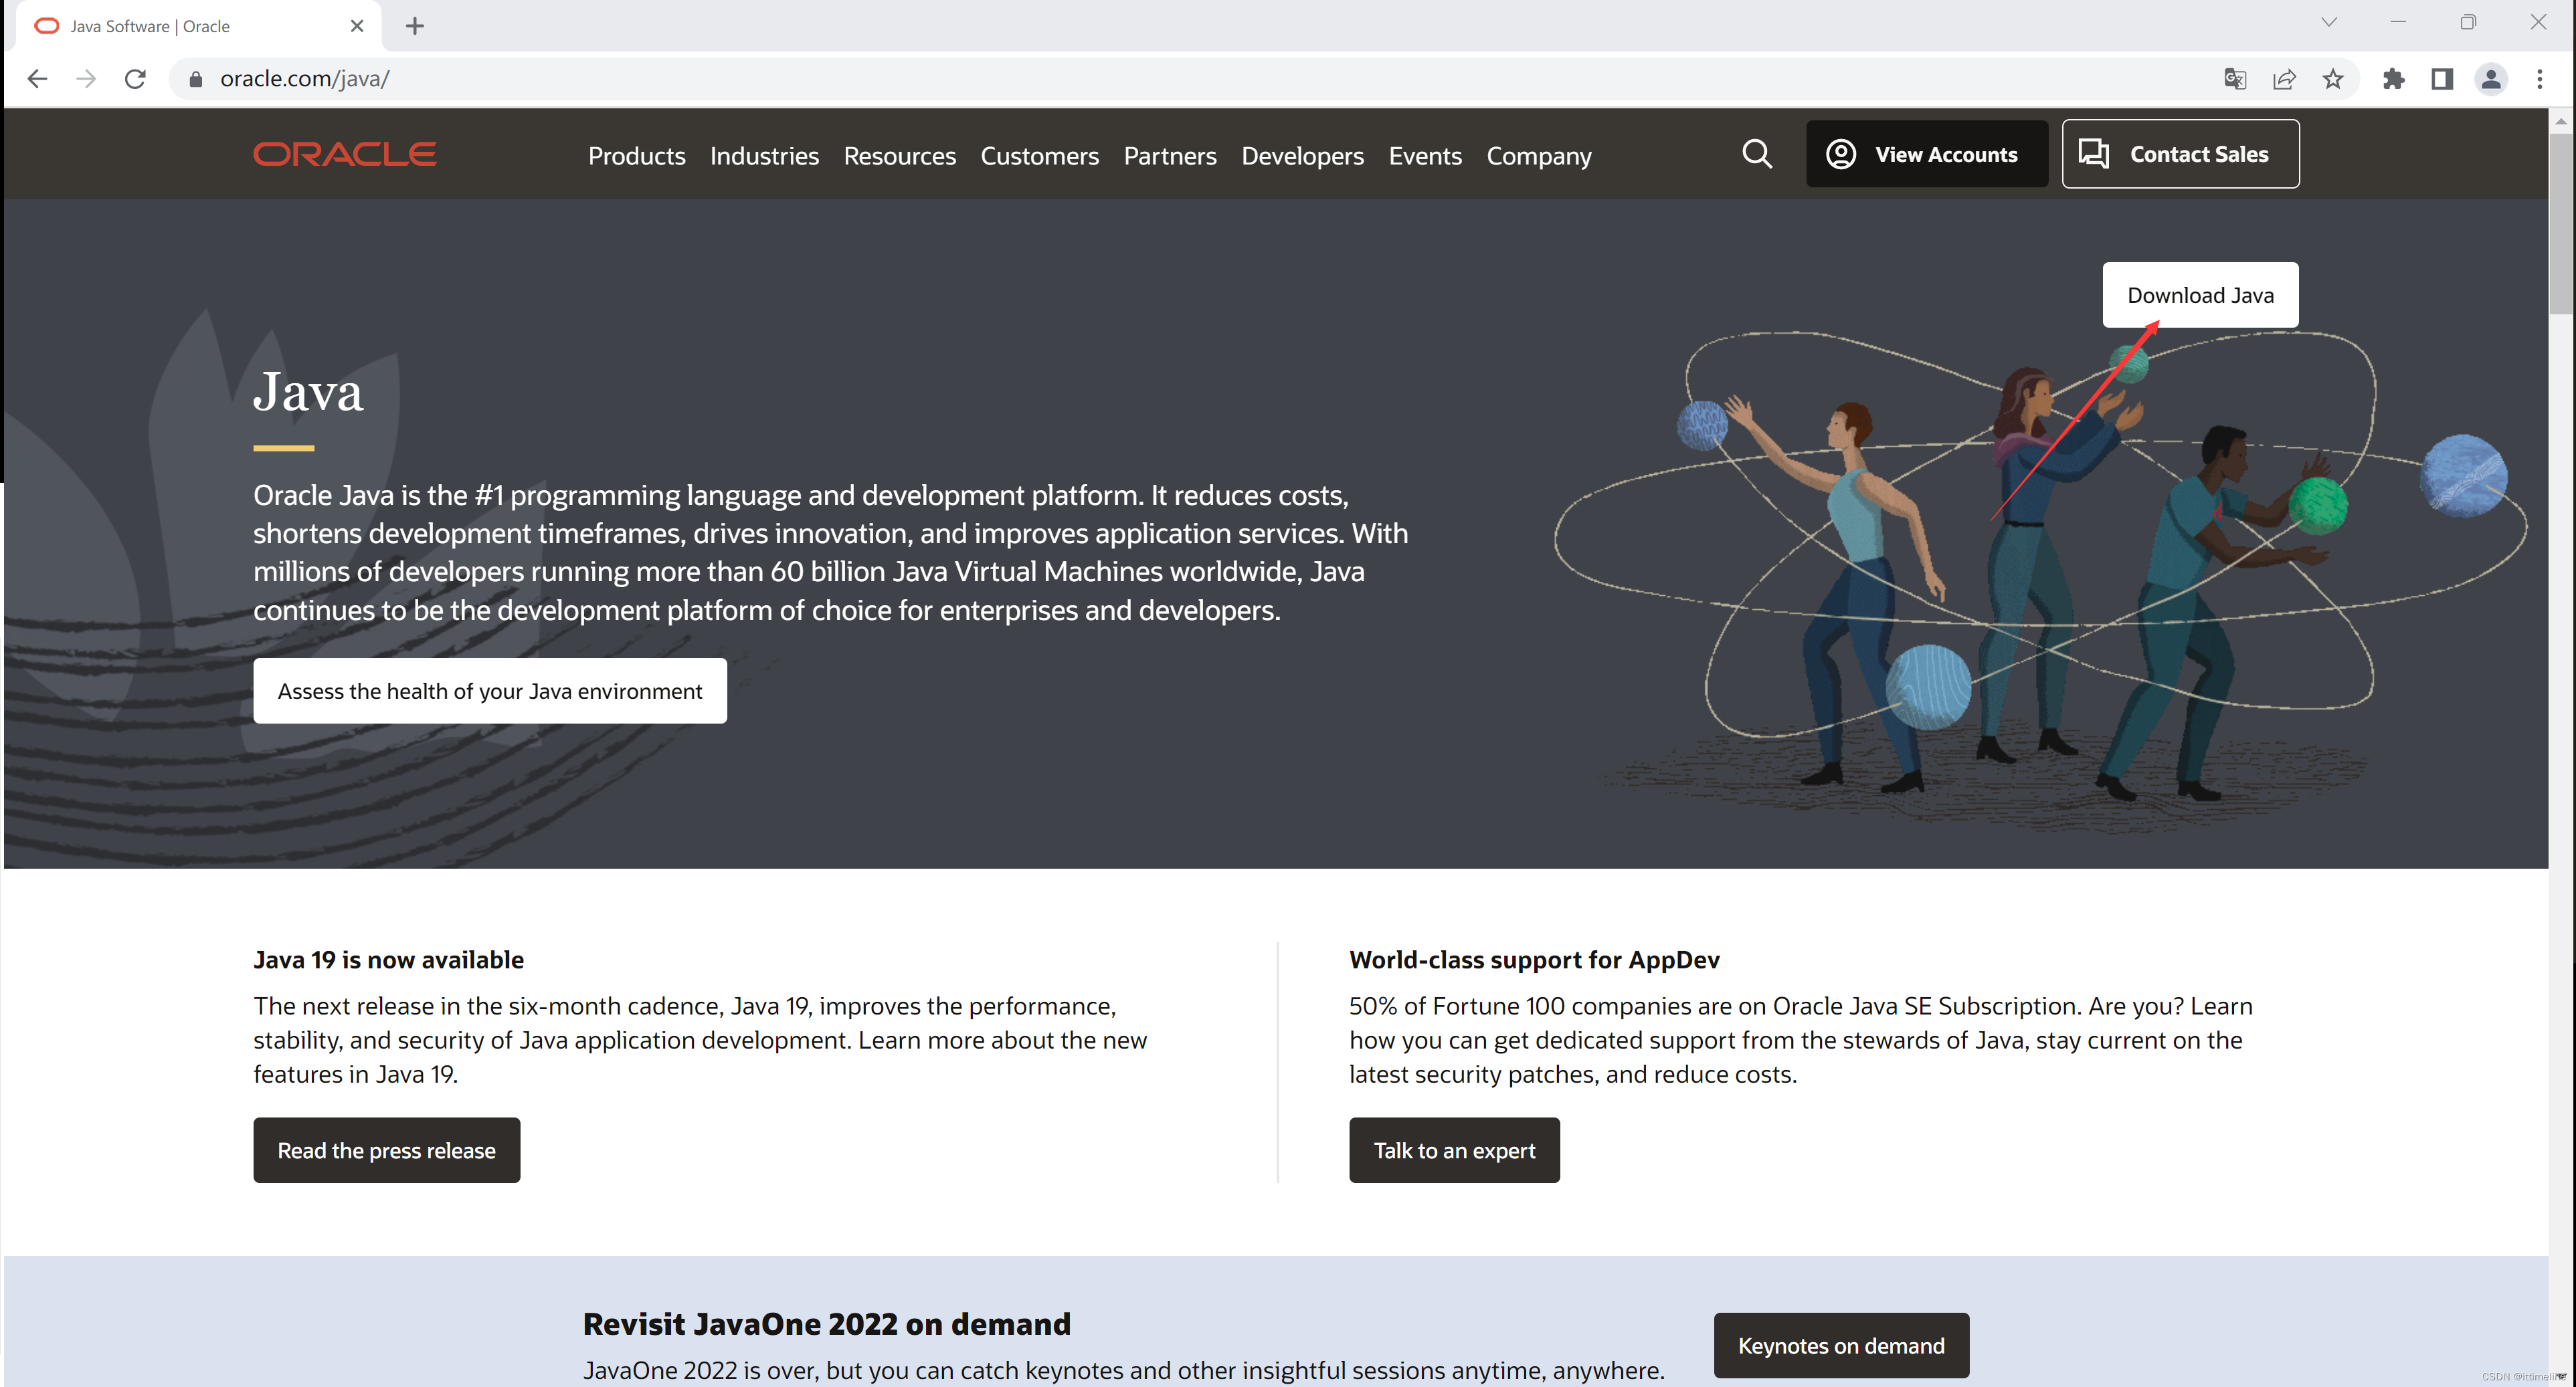Click World-class support for AppDev heading

(x=1534, y=959)
